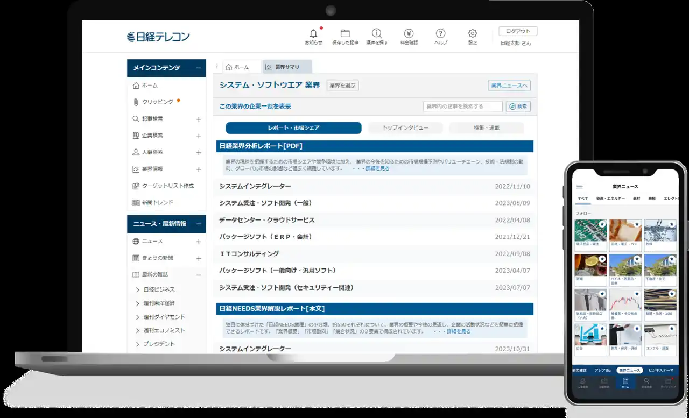
Task: Click この業界の企業一覧を表示 link
Action: pos(255,107)
